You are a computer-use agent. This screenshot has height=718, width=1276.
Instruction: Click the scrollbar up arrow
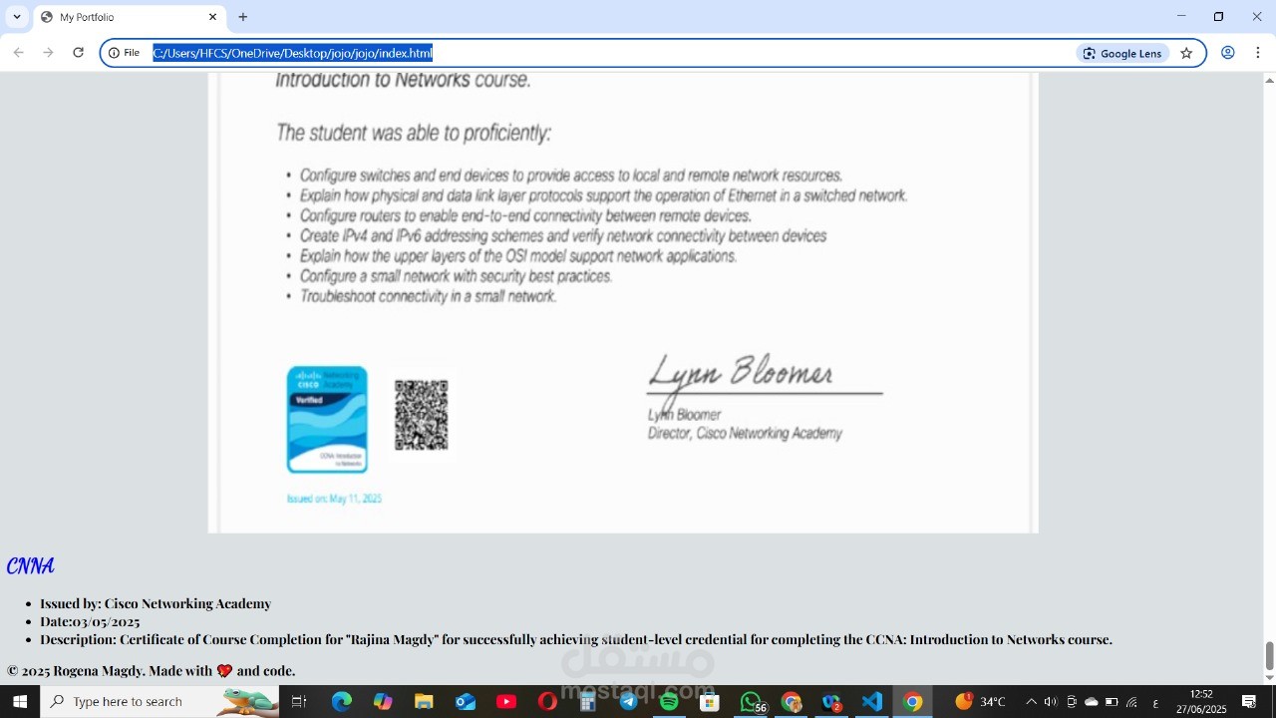1269,79
